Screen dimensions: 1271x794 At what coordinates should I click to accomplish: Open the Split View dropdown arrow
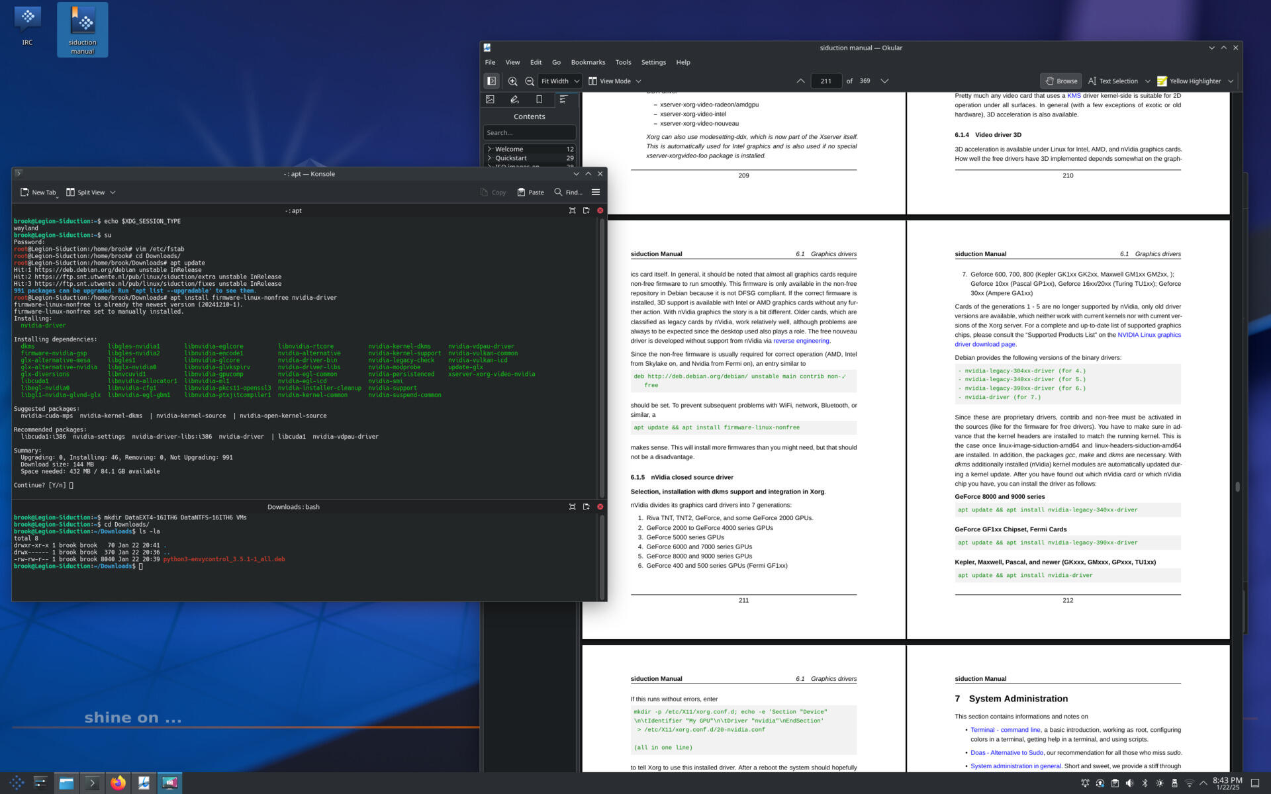point(113,192)
